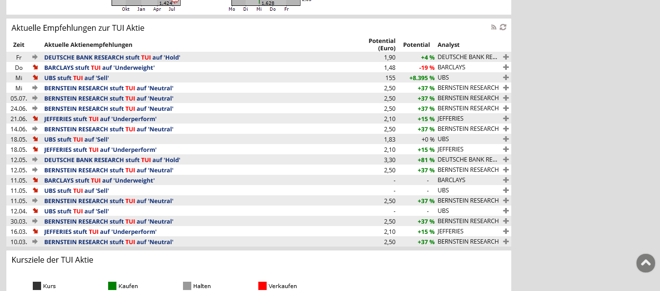Click the '155' Euro potential value
The height and width of the screenshot is (291, 660).
coord(390,78)
